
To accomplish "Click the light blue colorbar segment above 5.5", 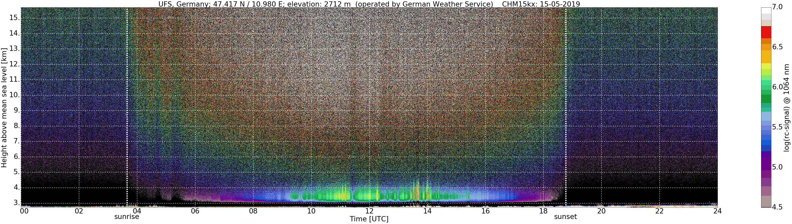I will click(x=766, y=116).
